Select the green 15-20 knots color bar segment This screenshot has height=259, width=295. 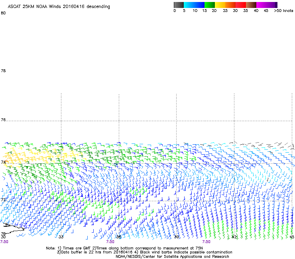click(210, 5)
